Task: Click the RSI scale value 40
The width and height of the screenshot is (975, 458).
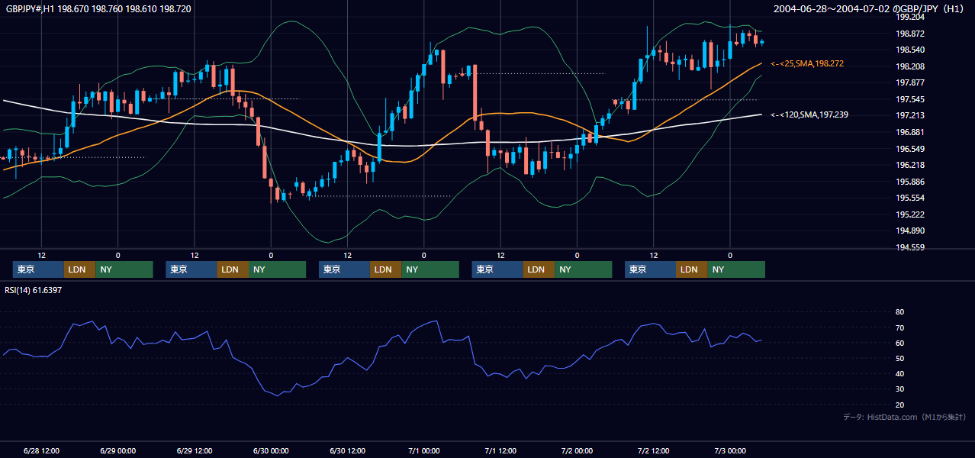Action: (x=899, y=373)
